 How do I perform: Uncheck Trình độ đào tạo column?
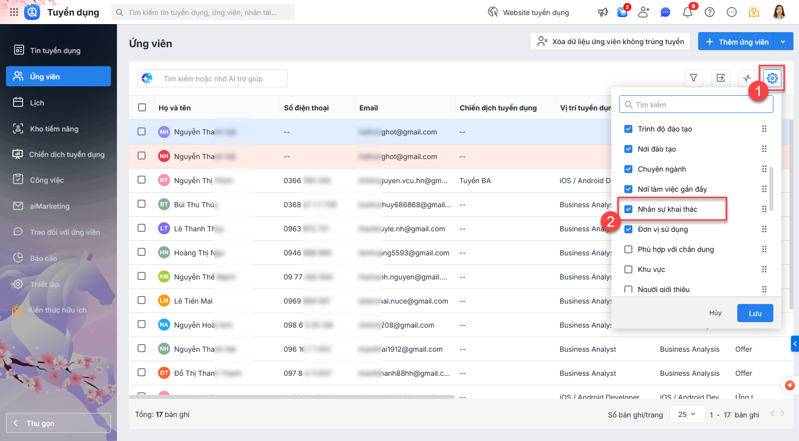coord(628,129)
